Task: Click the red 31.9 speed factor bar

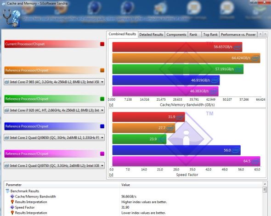Action: pyautogui.click(x=149, y=117)
